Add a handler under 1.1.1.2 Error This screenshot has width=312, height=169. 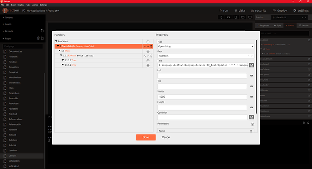click(x=148, y=65)
